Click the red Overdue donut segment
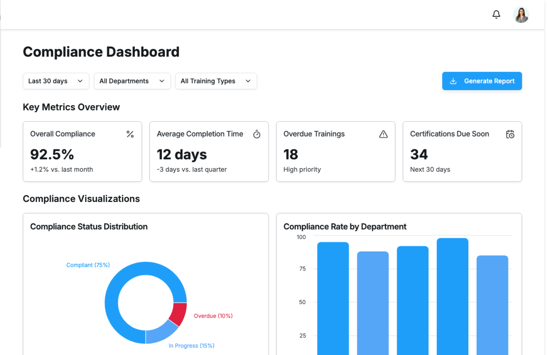 pyautogui.click(x=179, y=314)
